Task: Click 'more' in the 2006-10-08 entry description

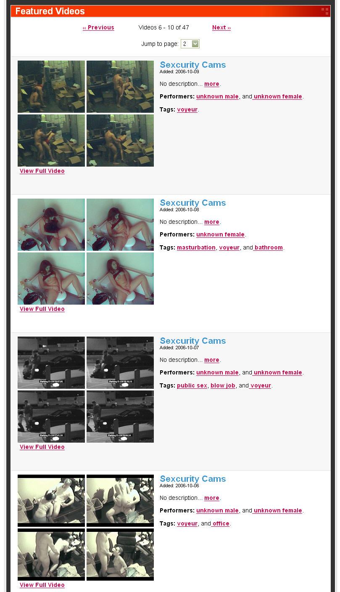Action: point(212,222)
